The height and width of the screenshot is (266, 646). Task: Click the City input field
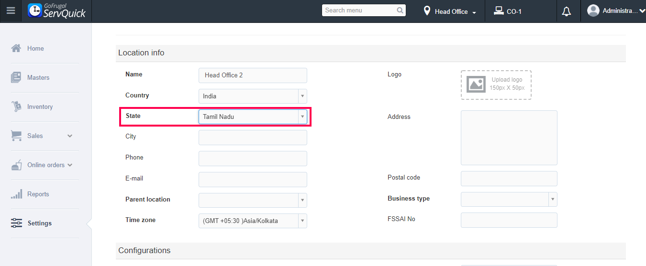tap(253, 138)
